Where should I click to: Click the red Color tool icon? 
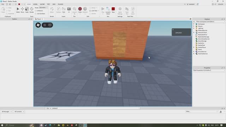80,9
